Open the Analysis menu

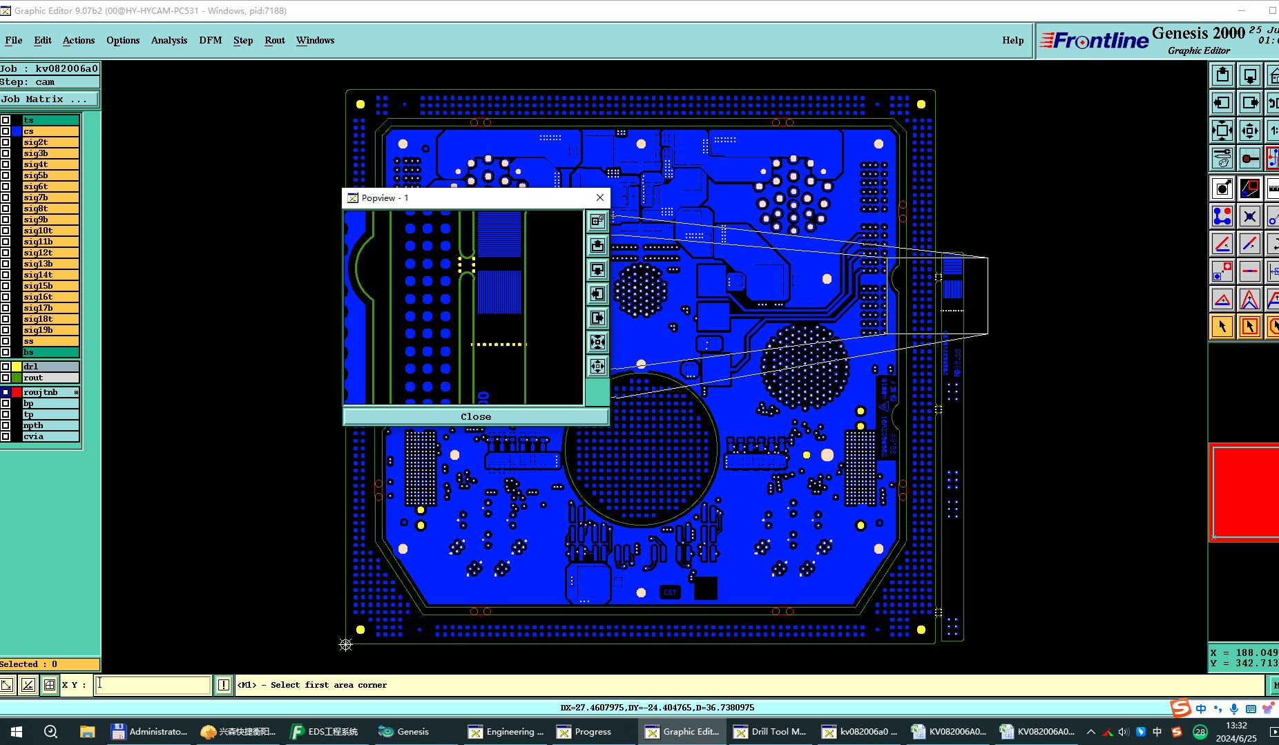coord(169,40)
